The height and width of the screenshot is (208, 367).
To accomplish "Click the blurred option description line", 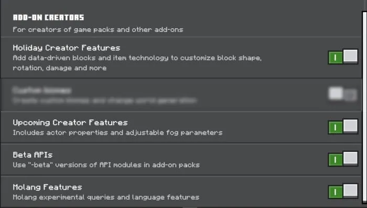I will point(105,101).
